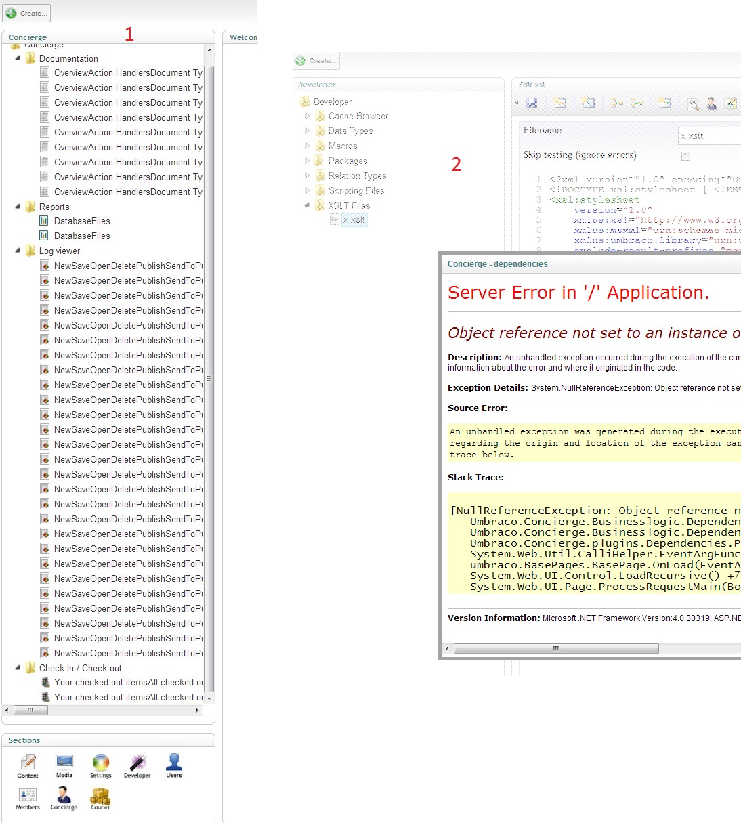Collapse the Log viewer tree node

click(18, 251)
